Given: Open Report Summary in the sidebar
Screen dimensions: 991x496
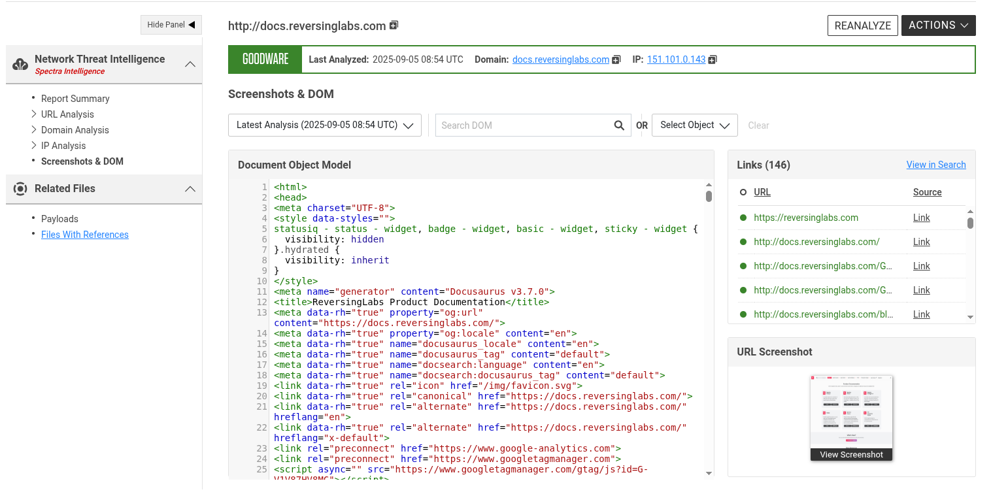Looking at the screenshot, I should [x=75, y=99].
